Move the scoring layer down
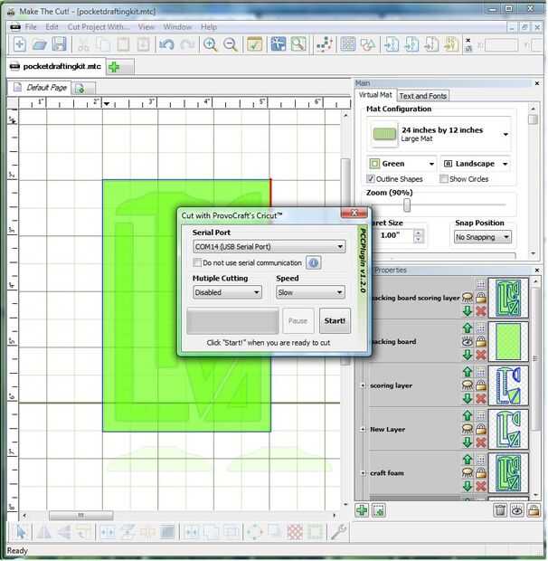 point(468,398)
